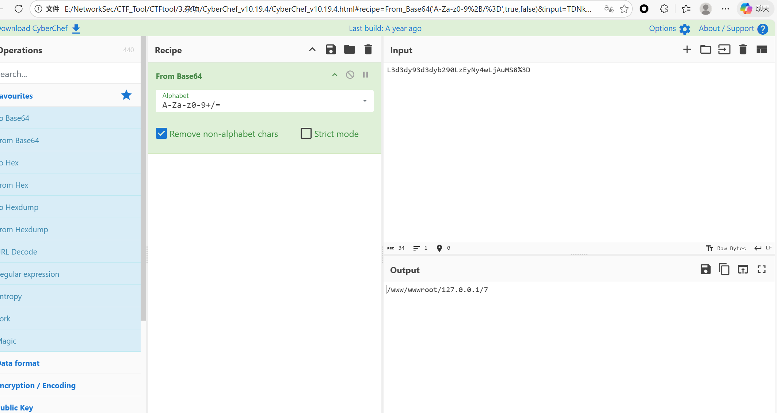
Task: Add a new input tab
Action: tap(687, 50)
